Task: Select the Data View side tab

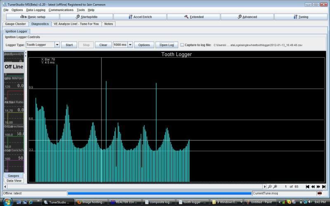Action: [14, 180]
